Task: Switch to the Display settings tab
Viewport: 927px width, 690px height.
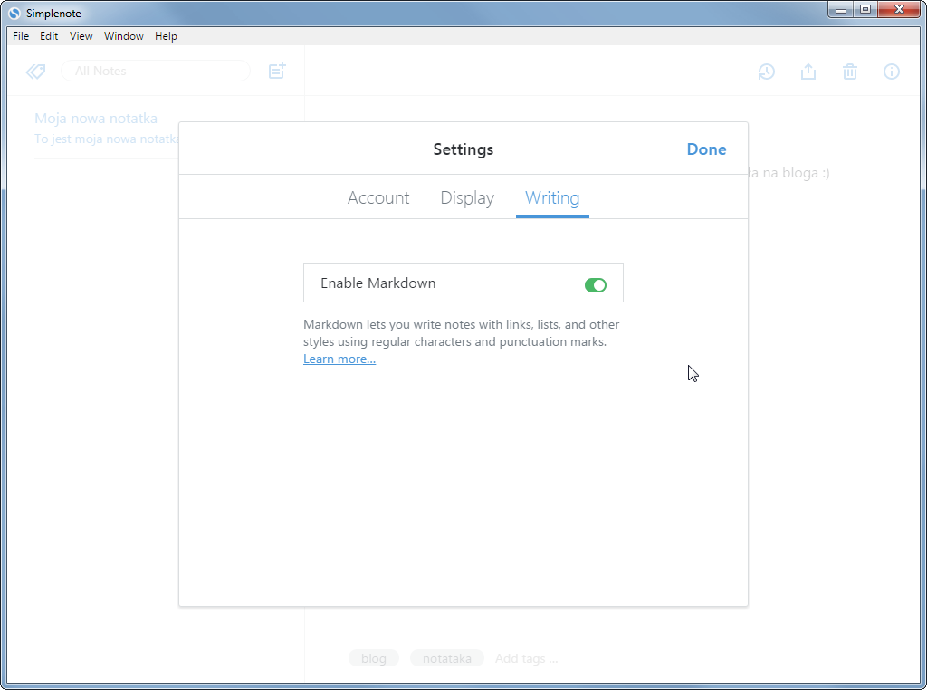Action: click(467, 197)
